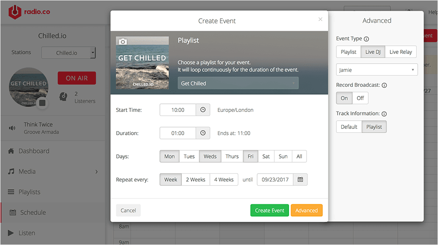
Task: Open the Jamie DJ dropdown
Action: pos(377,70)
